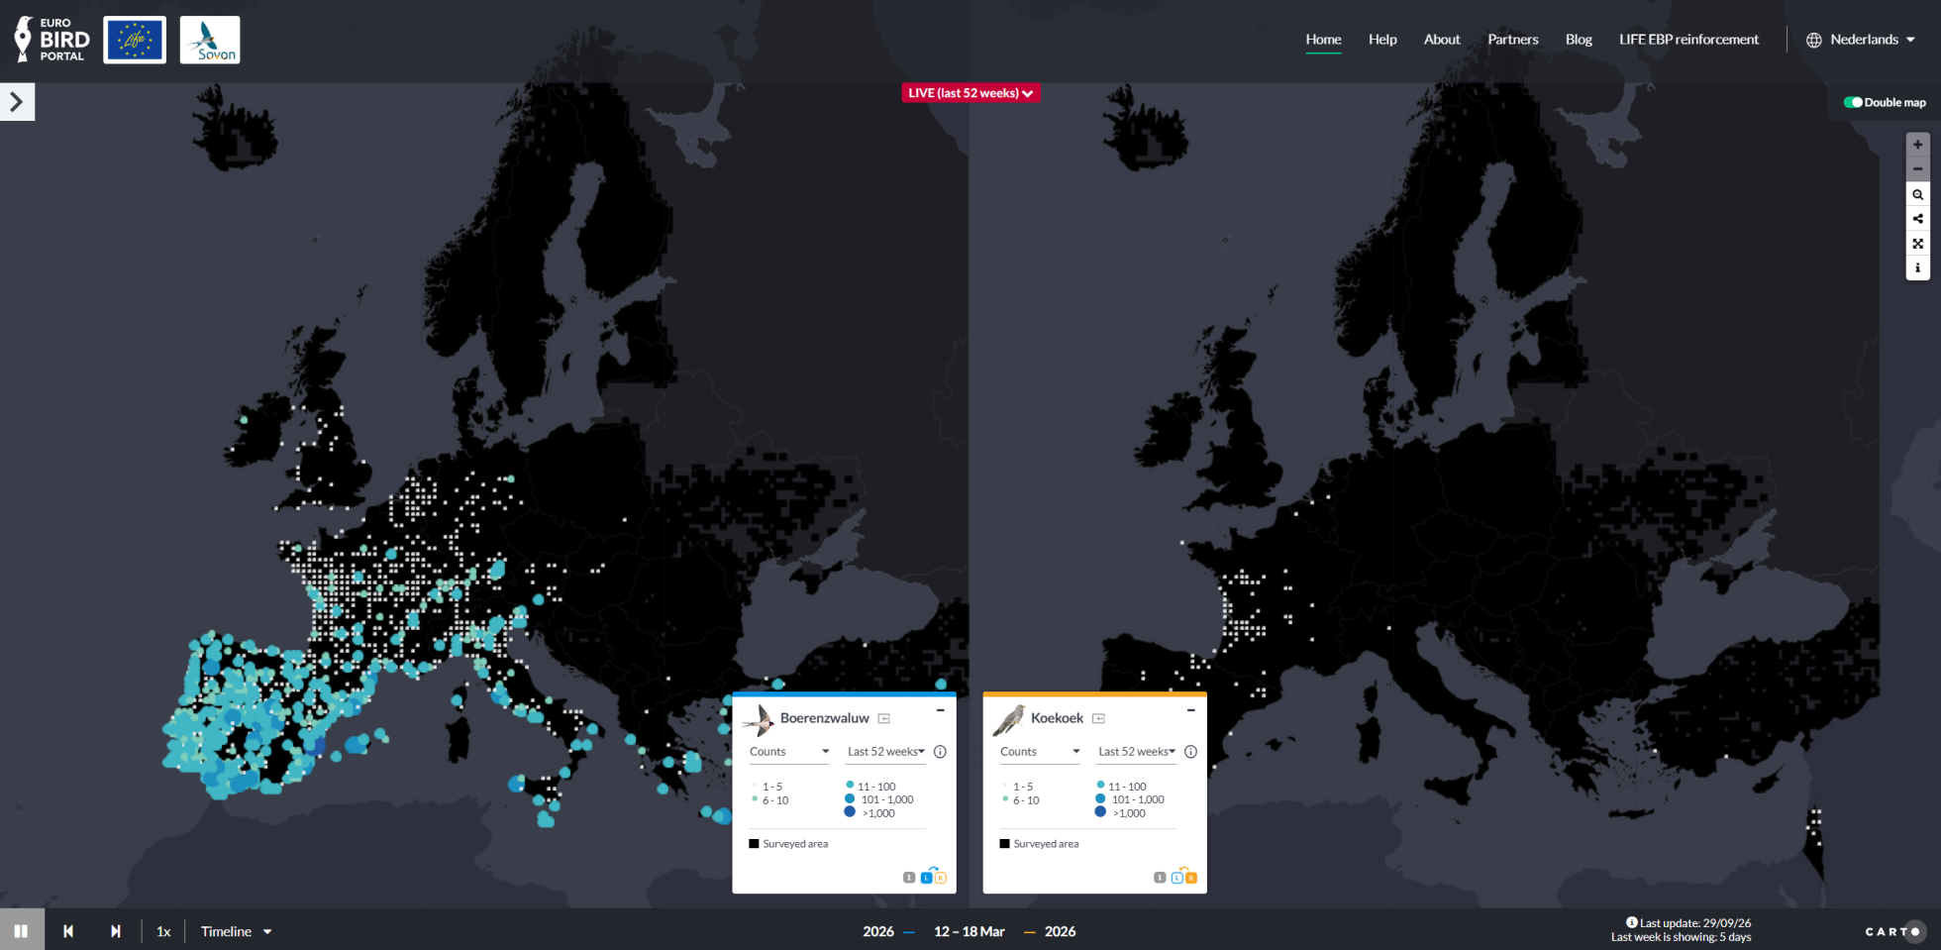Screen dimensions: 1941x950
Task: Step to previous week in animation
Action: [68, 931]
